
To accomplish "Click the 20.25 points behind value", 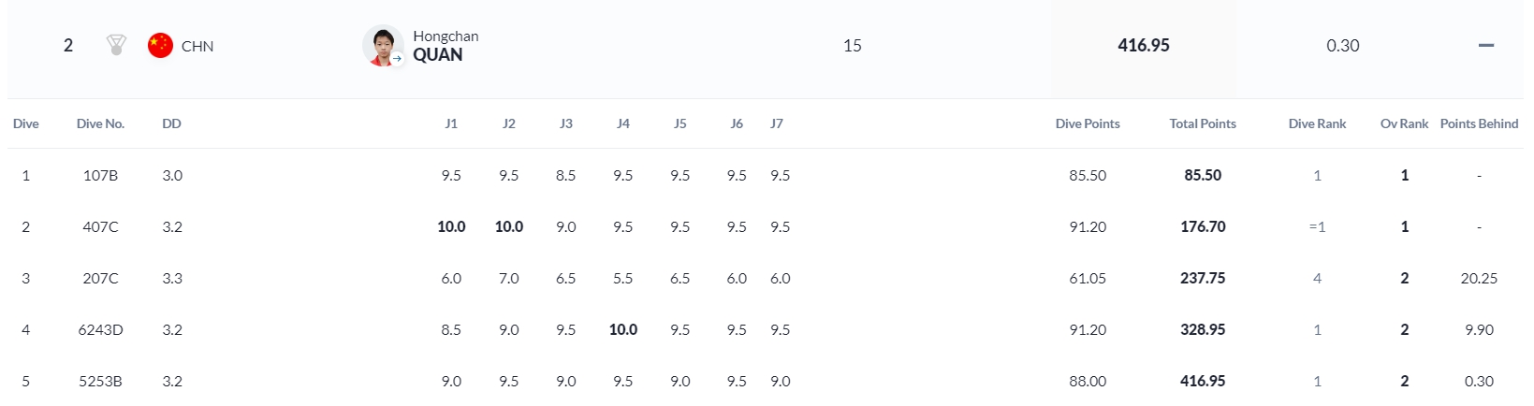I will (1479, 278).
